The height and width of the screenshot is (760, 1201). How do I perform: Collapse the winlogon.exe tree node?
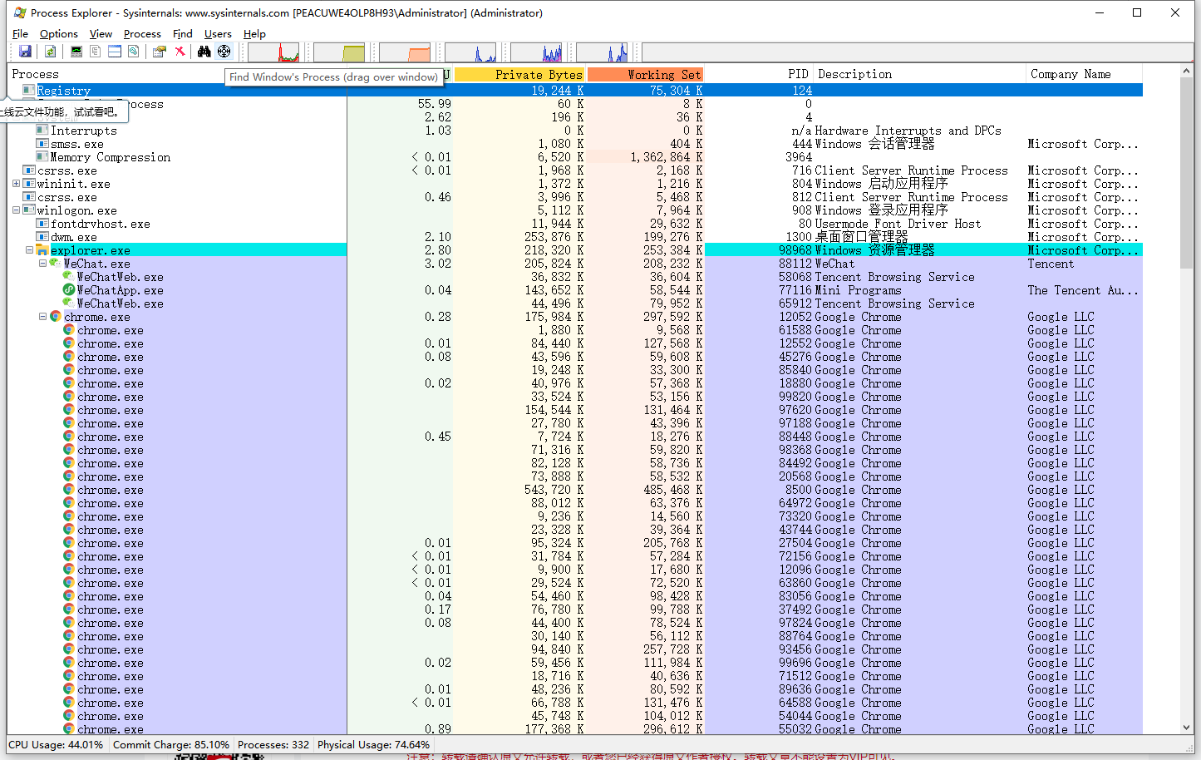(x=16, y=210)
